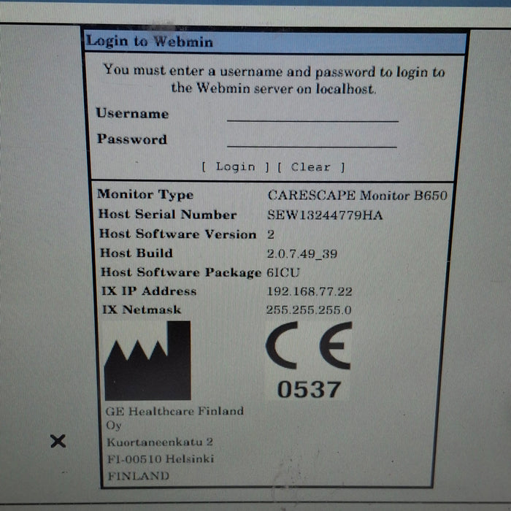Select the monitor type value 'CARESCAPE Monitor B650'

358,196
